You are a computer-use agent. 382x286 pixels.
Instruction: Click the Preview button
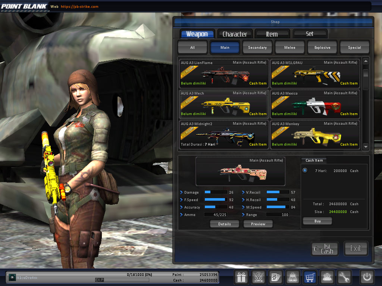coord(258,224)
